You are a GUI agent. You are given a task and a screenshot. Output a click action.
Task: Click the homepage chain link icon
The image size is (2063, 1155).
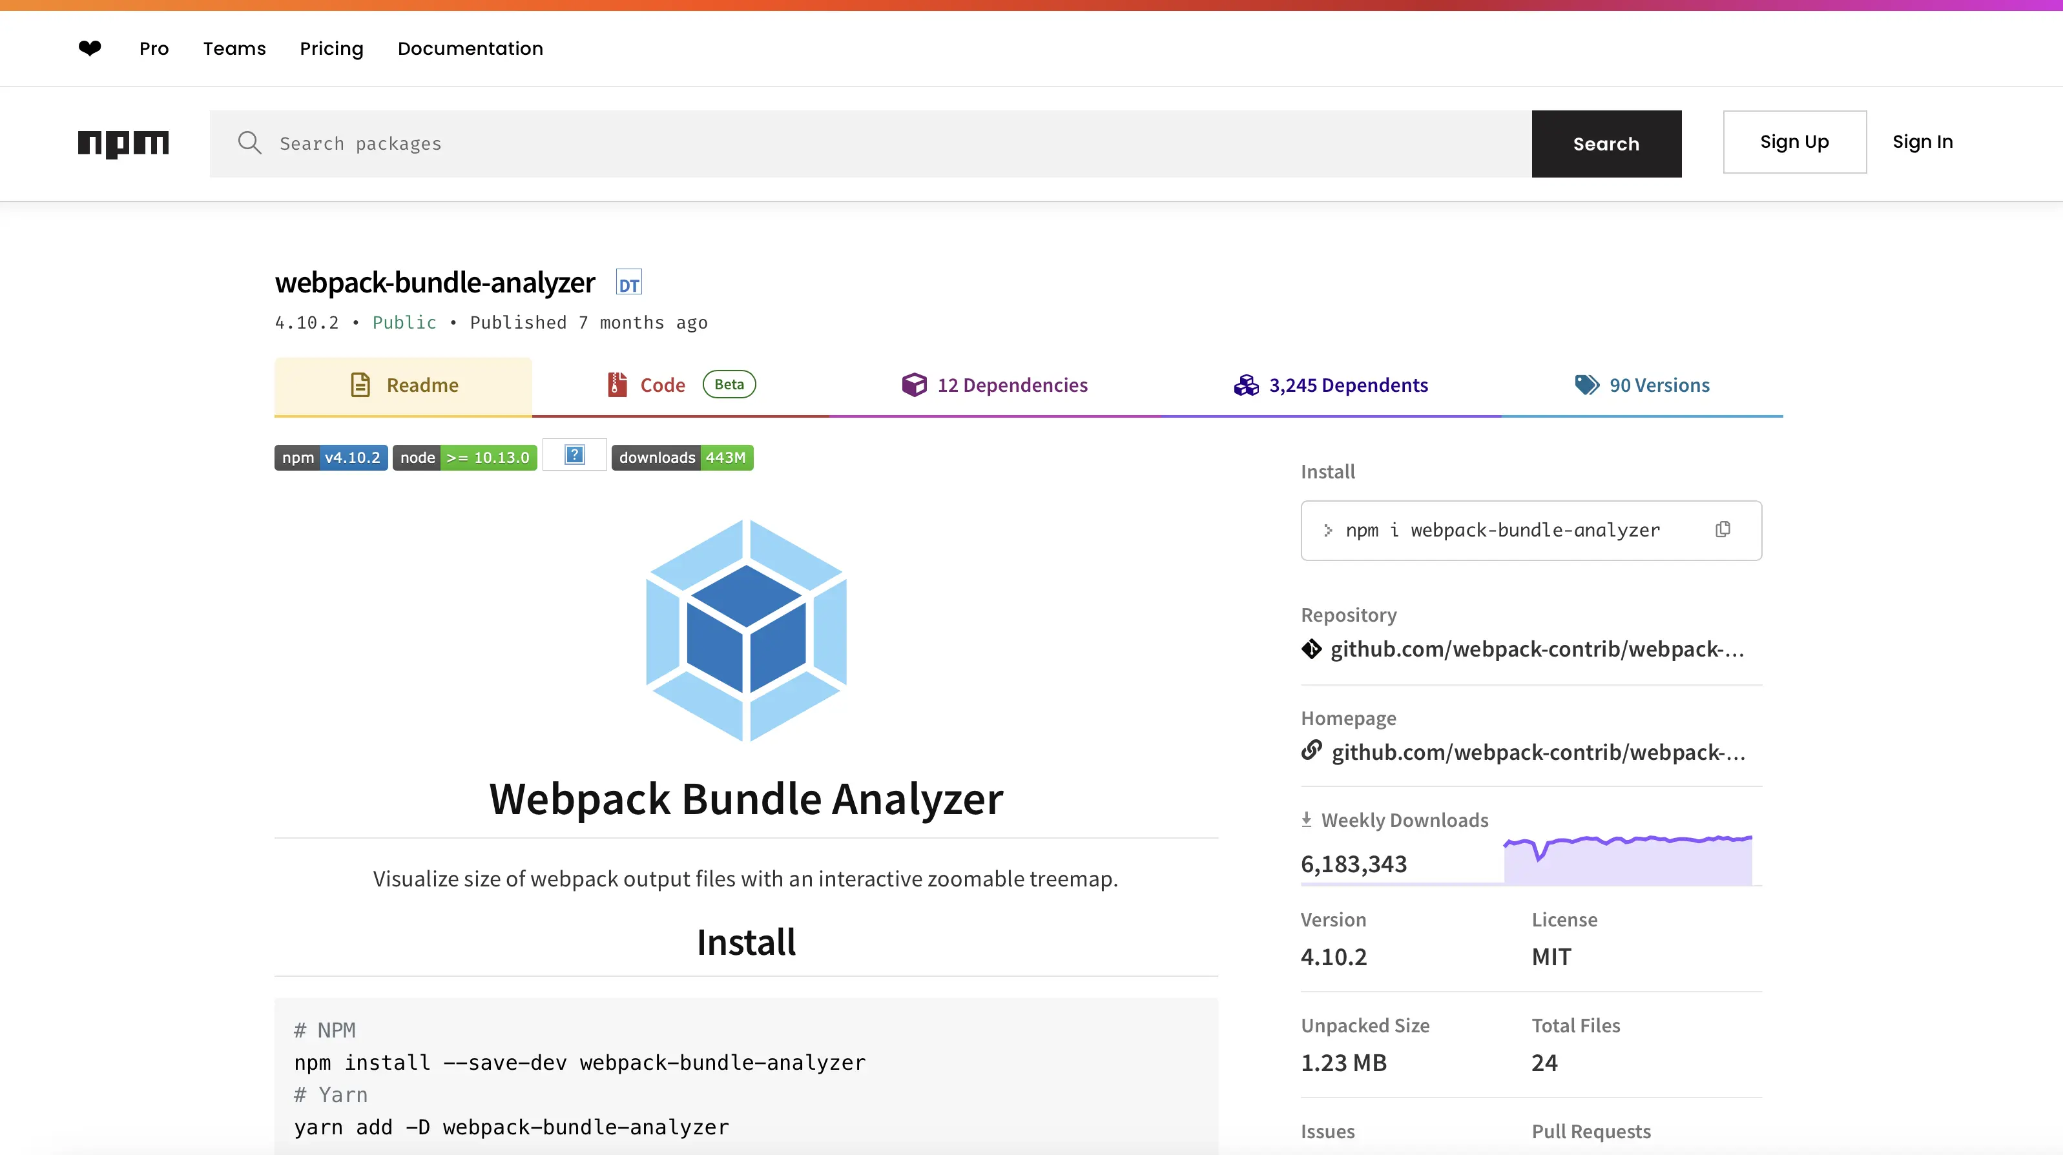1311,751
